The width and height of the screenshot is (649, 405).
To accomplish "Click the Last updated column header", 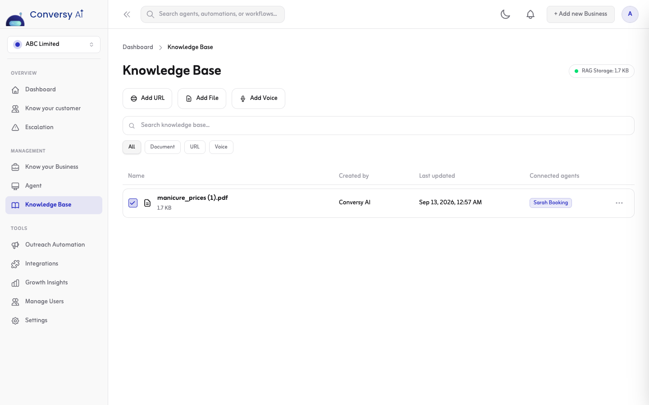I will tap(437, 176).
